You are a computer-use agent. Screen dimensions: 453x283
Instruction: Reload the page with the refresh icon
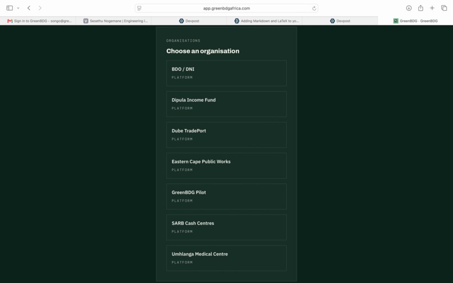point(314,8)
